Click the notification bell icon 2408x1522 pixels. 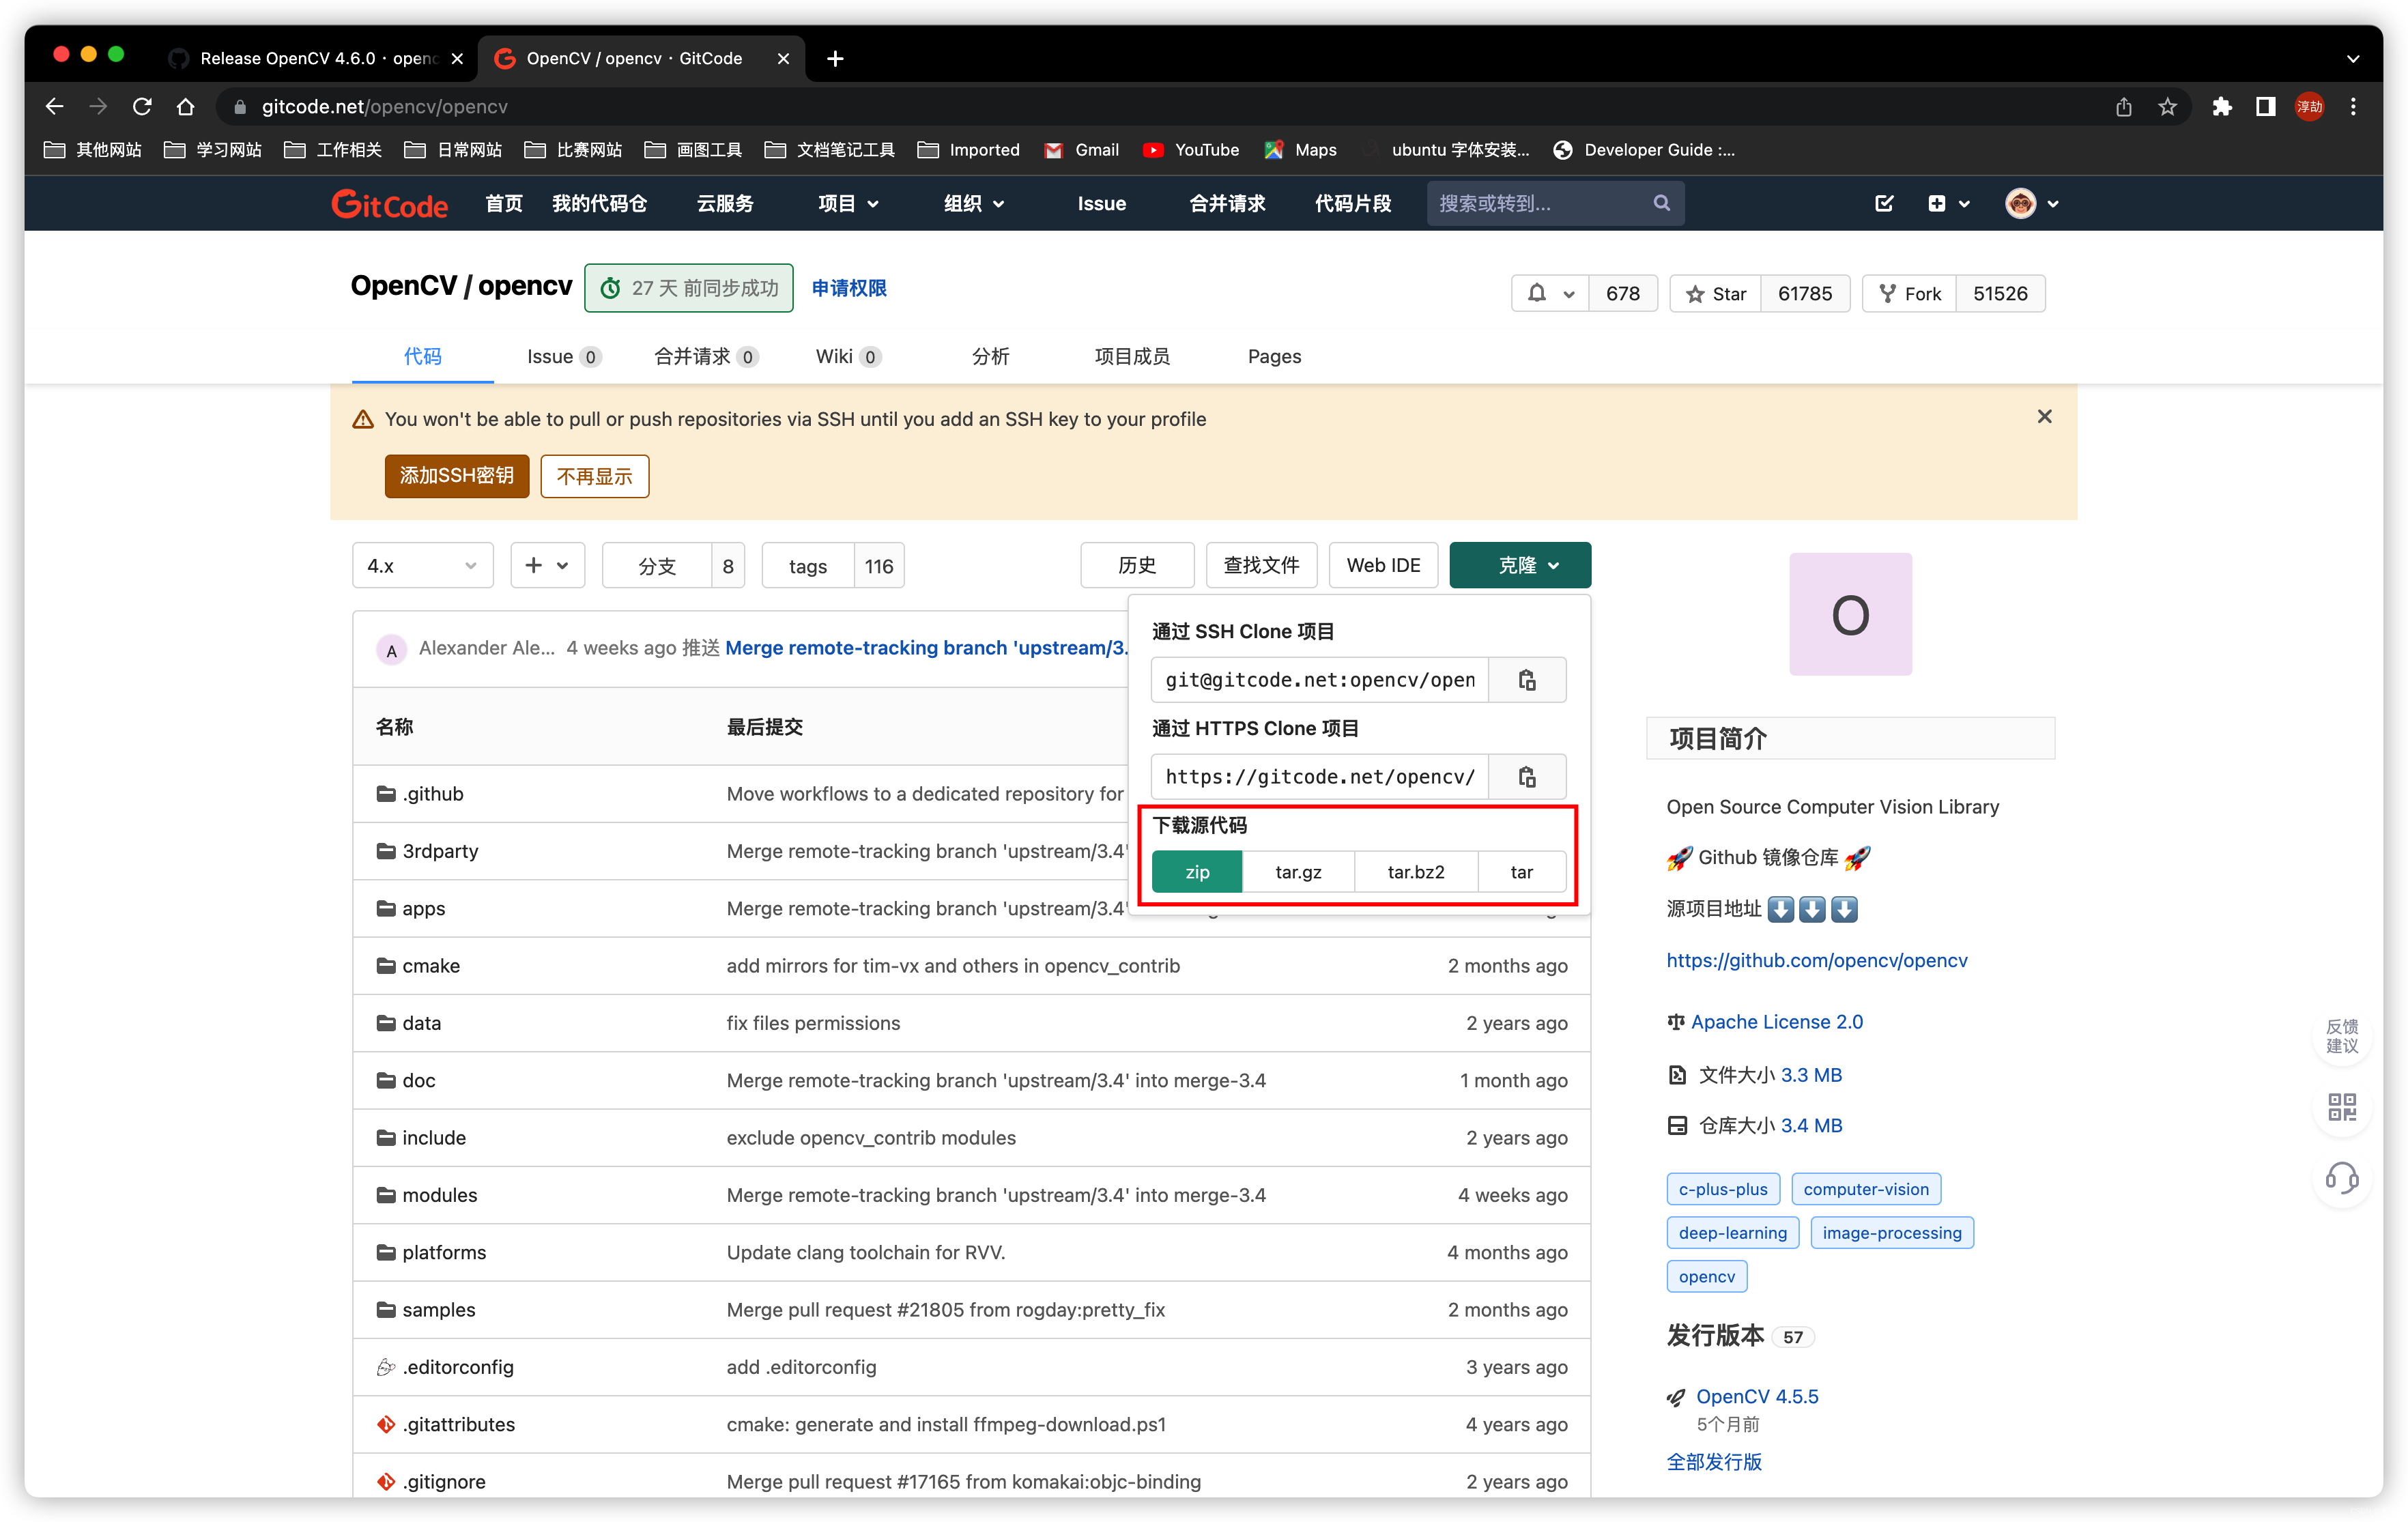[1537, 293]
